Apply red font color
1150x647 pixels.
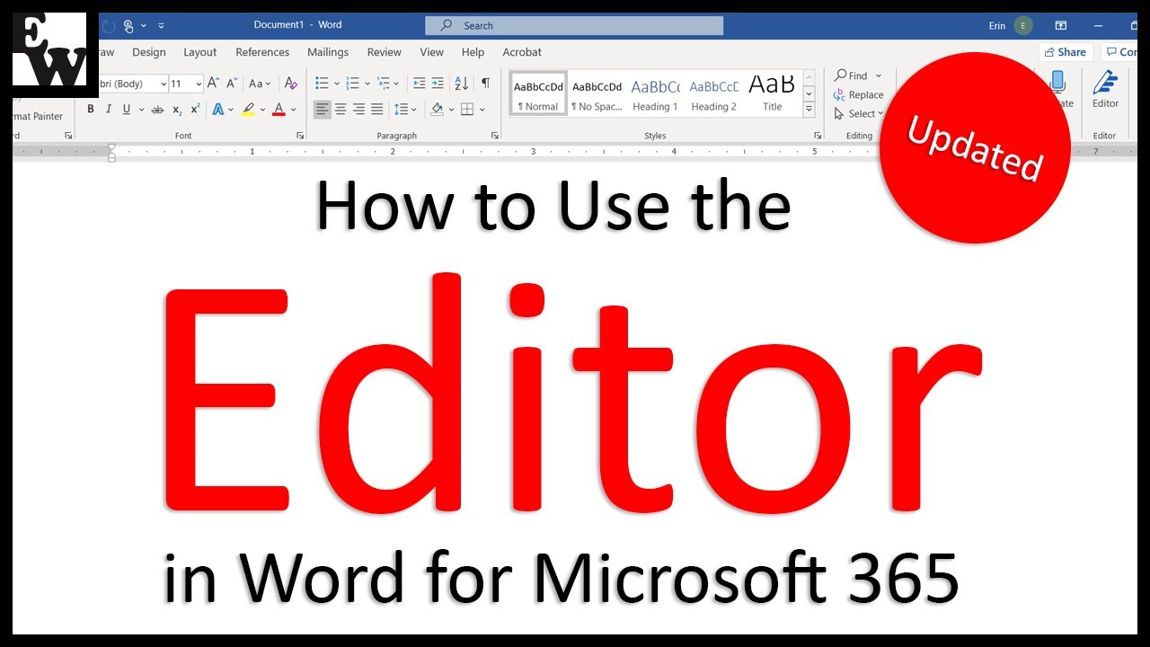pyautogui.click(x=279, y=110)
